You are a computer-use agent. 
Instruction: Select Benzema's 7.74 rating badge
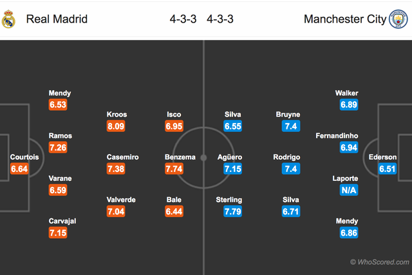coord(176,169)
